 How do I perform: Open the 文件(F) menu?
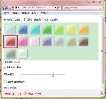pyautogui.click(x=7, y=13)
